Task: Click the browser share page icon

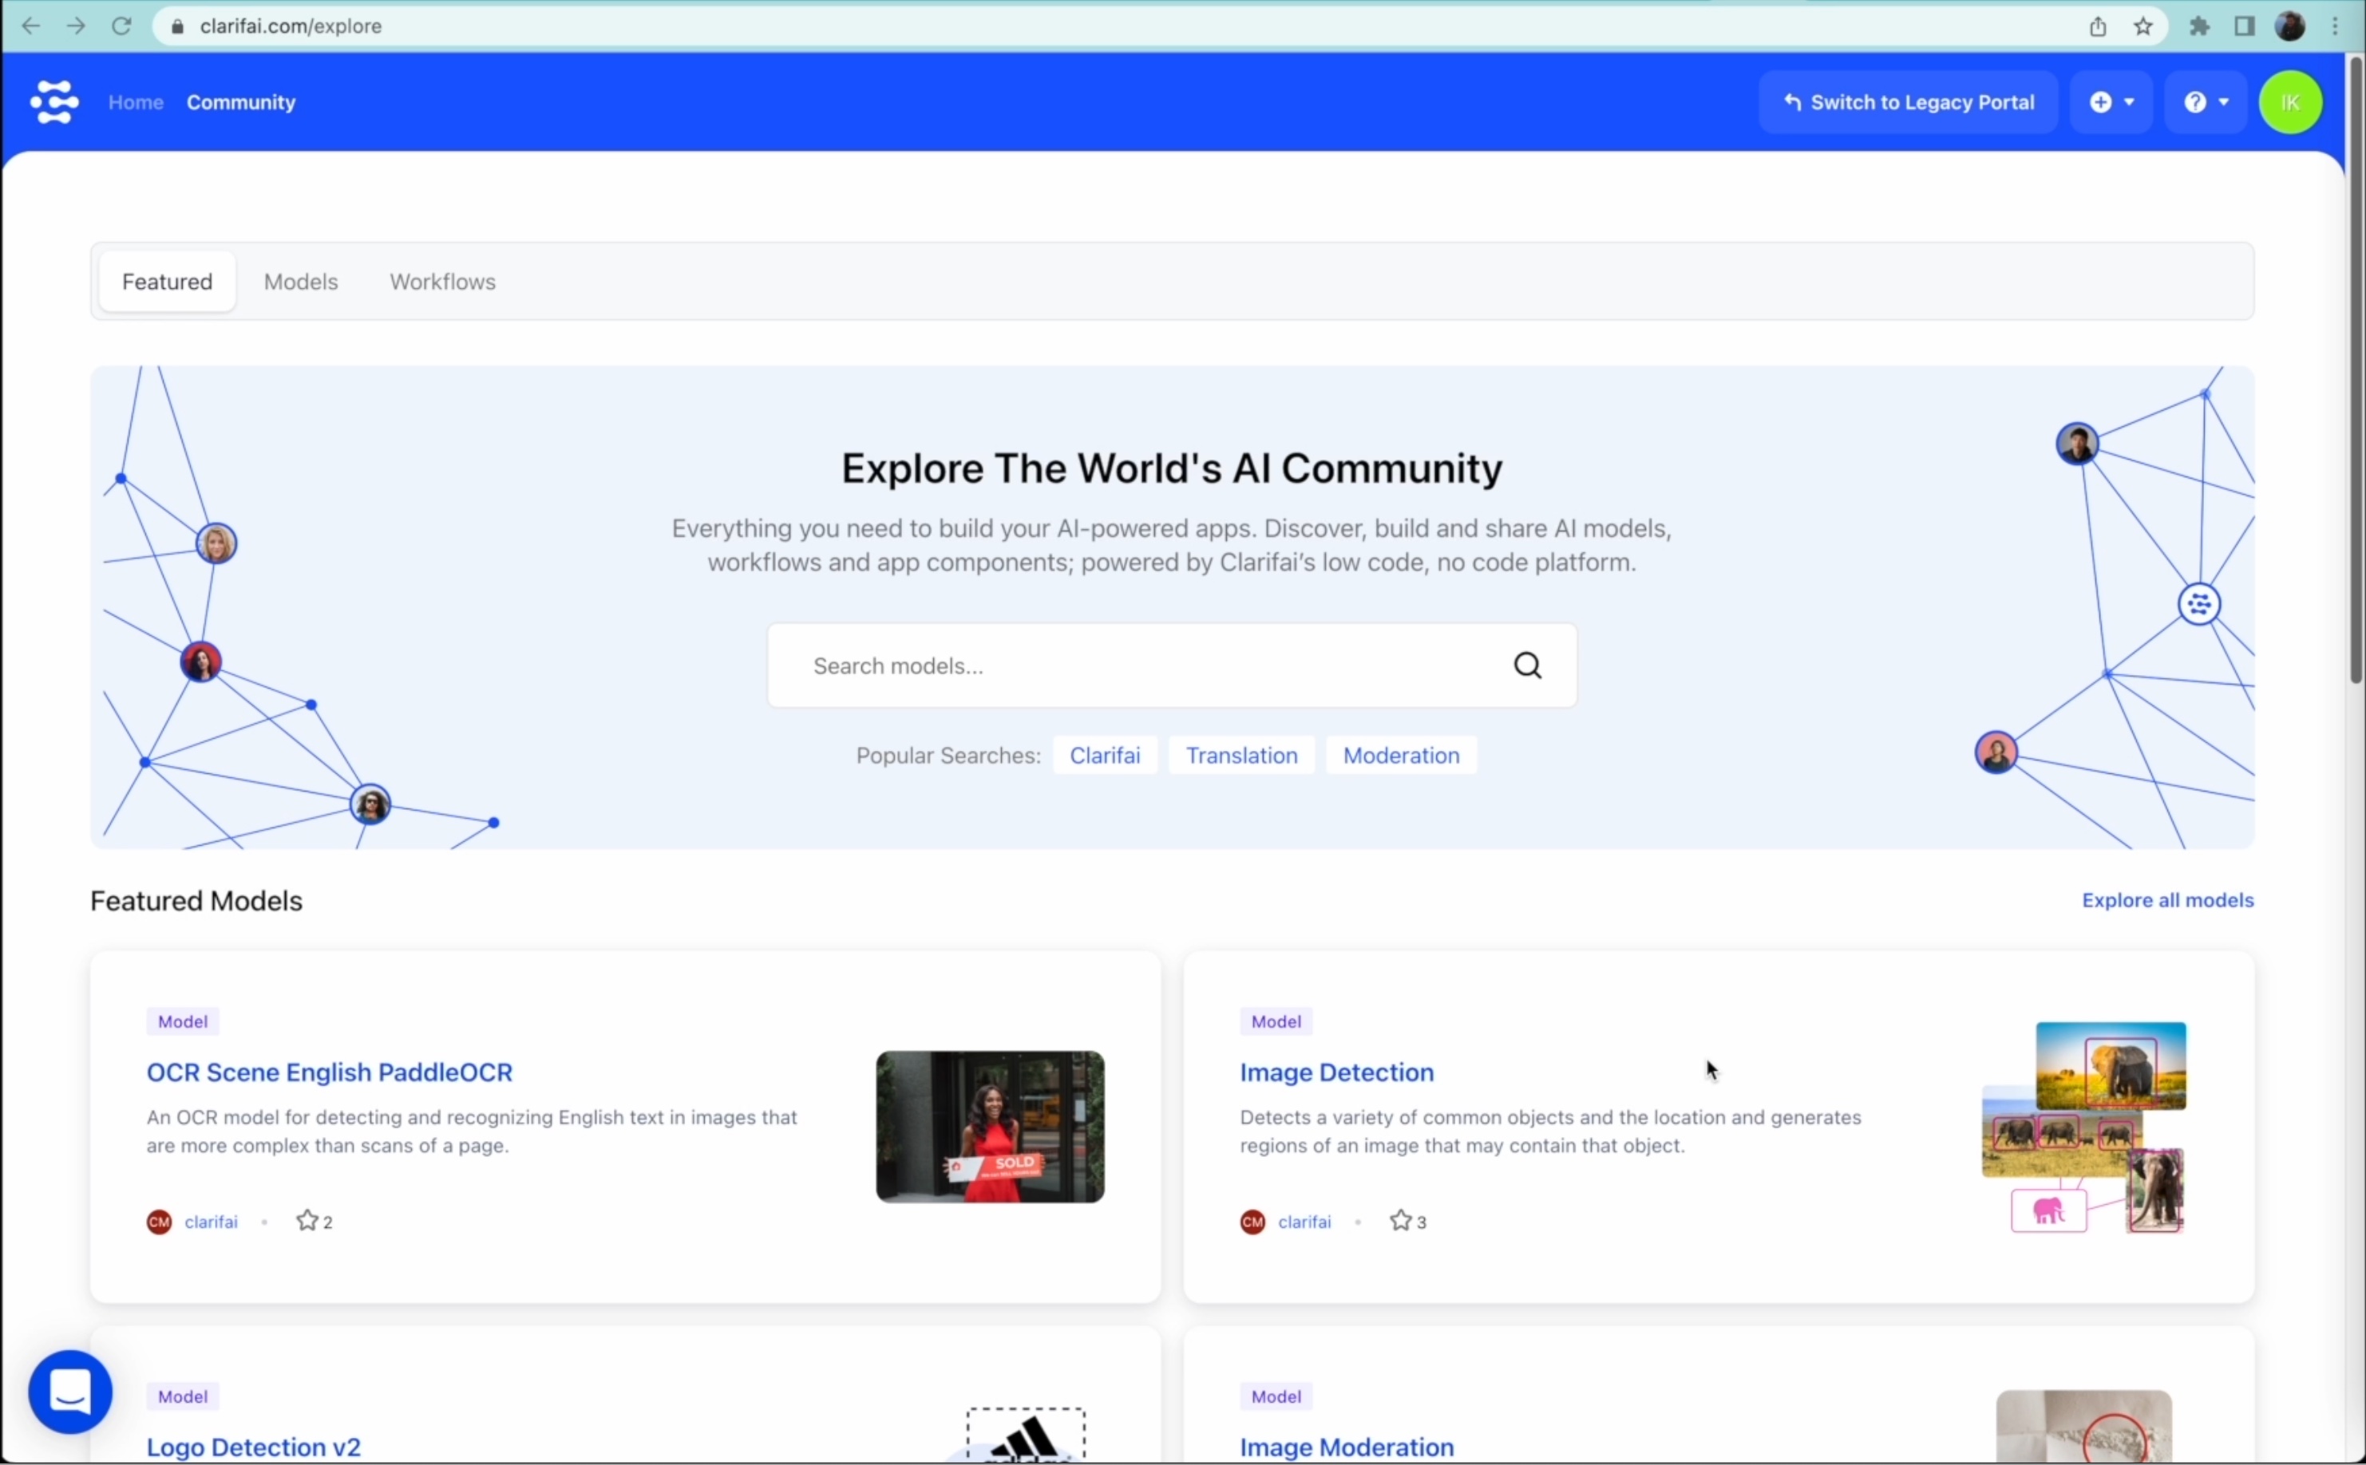Action: tap(2098, 26)
